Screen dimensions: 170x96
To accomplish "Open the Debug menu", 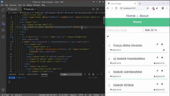I will (29, 5).
